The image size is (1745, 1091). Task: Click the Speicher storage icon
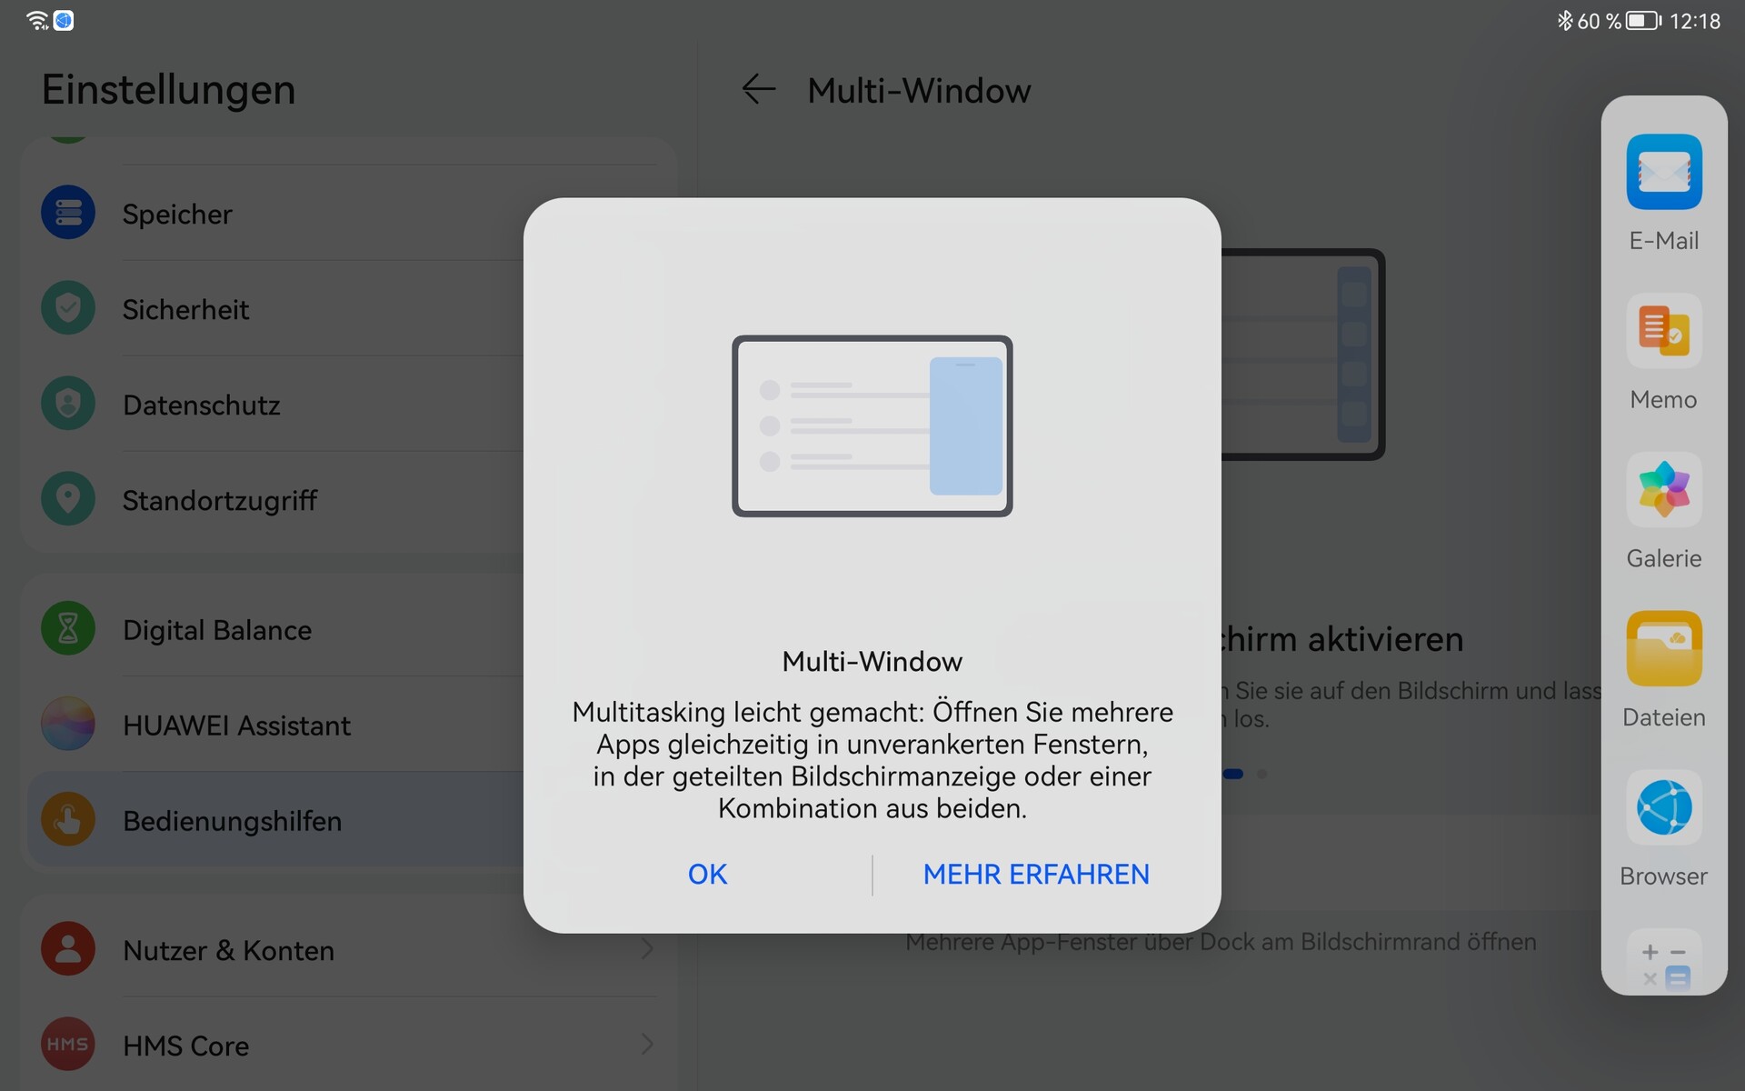point(68,213)
